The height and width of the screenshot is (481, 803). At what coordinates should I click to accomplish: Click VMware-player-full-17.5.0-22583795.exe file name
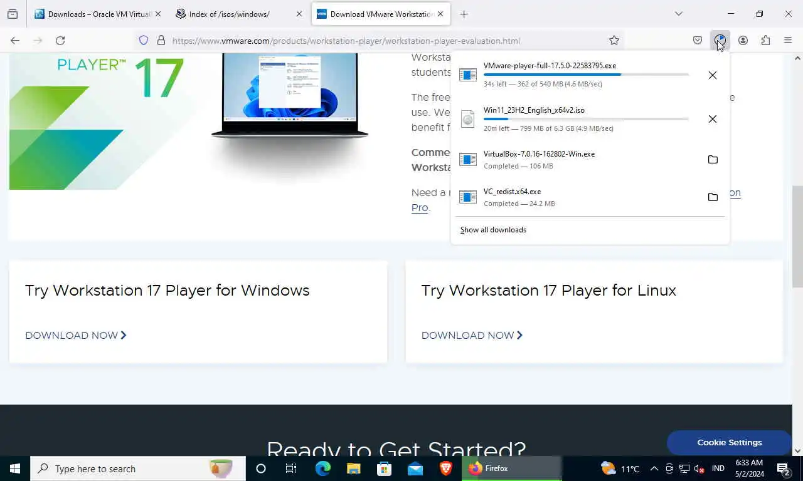[x=550, y=66]
